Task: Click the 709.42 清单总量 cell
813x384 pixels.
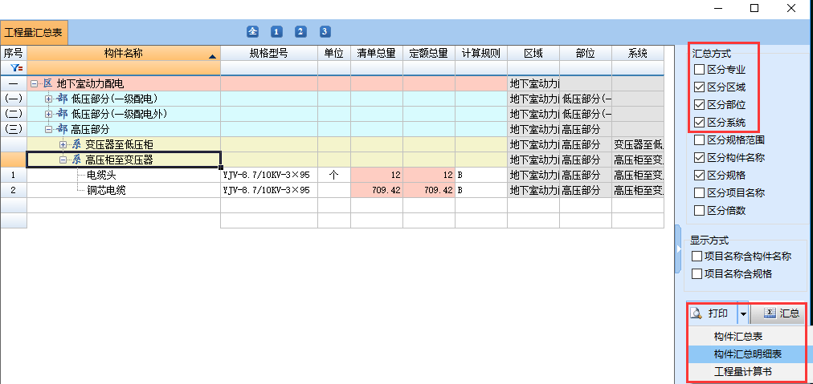Action: click(377, 191)
